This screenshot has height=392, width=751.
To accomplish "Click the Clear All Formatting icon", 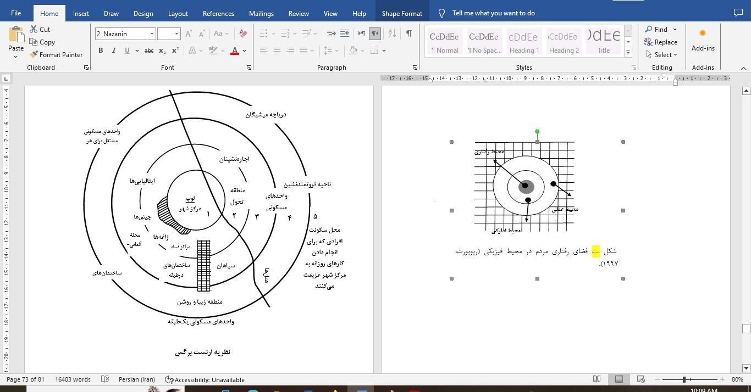I will 243,33.
